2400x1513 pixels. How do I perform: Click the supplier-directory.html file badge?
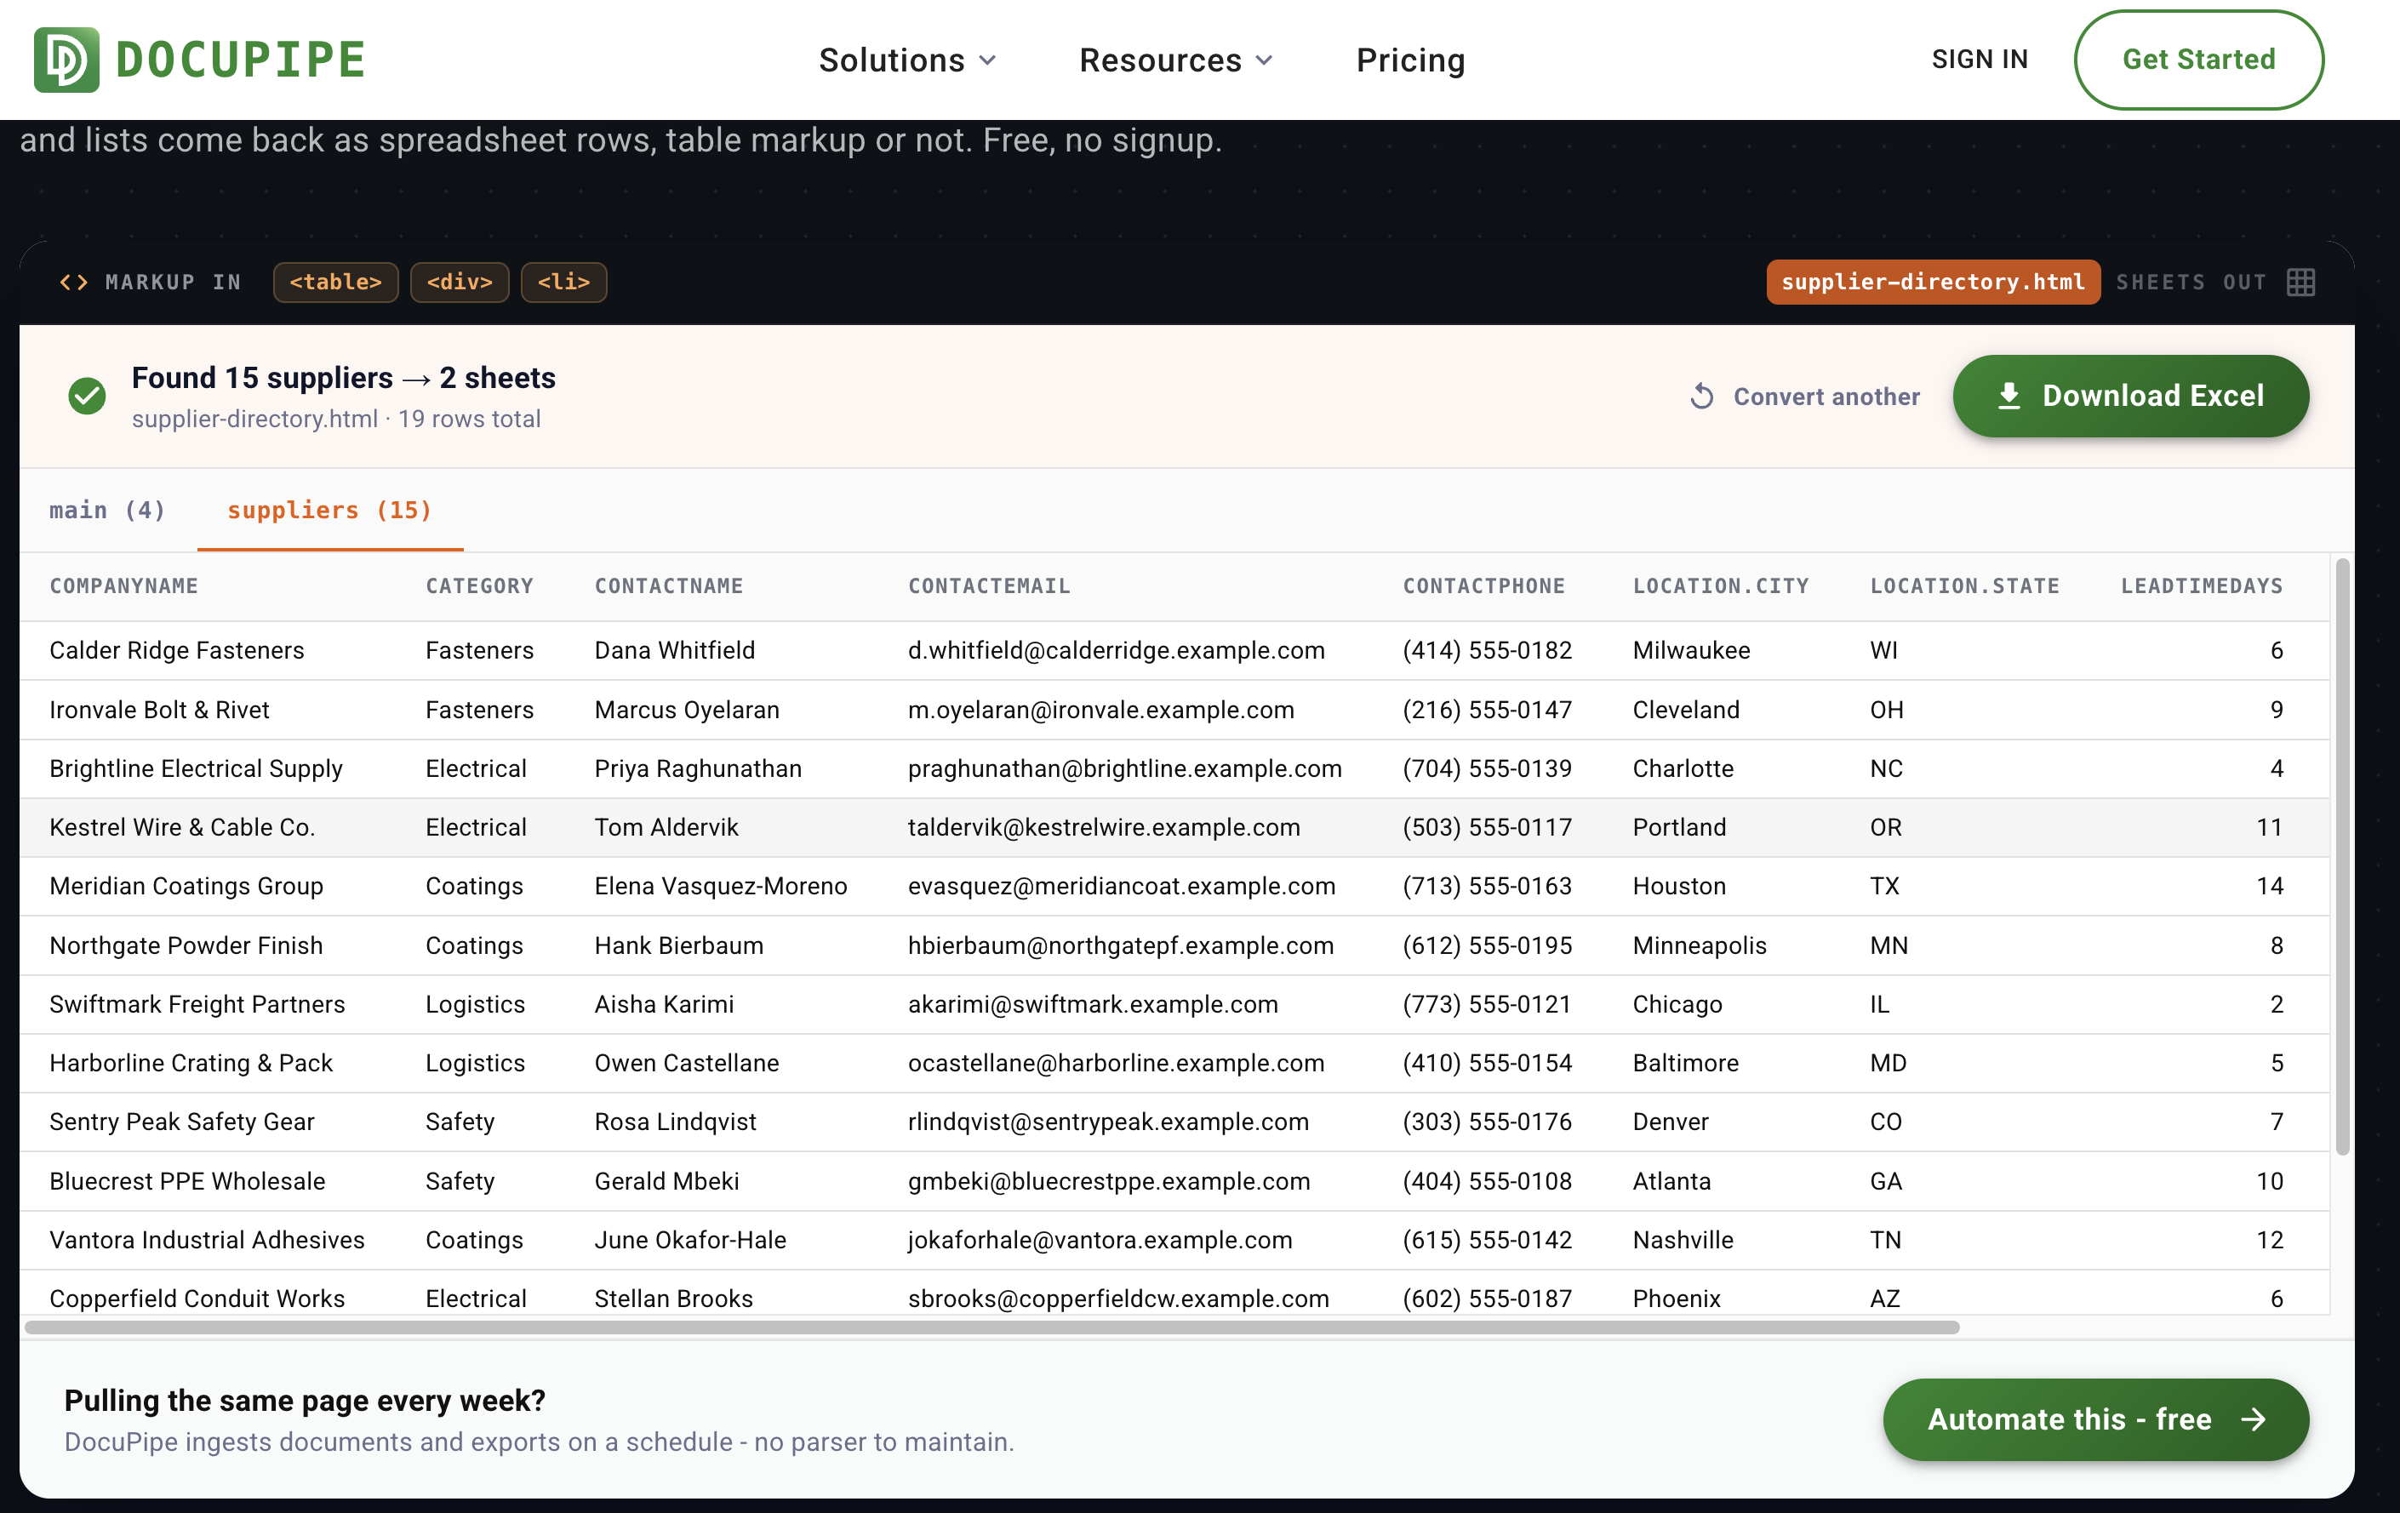point(1933,282)
